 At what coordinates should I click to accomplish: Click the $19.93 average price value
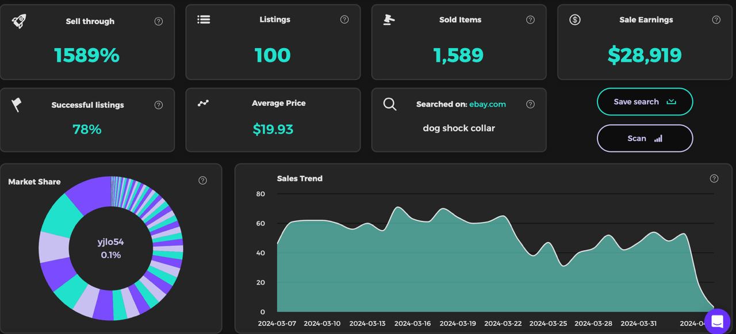273,130
